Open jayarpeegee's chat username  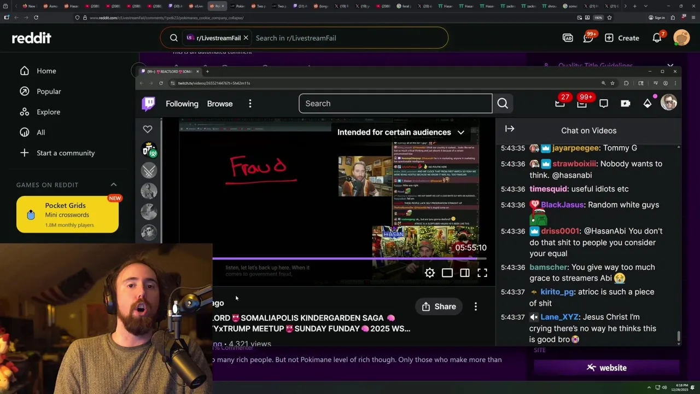(575, 148)
